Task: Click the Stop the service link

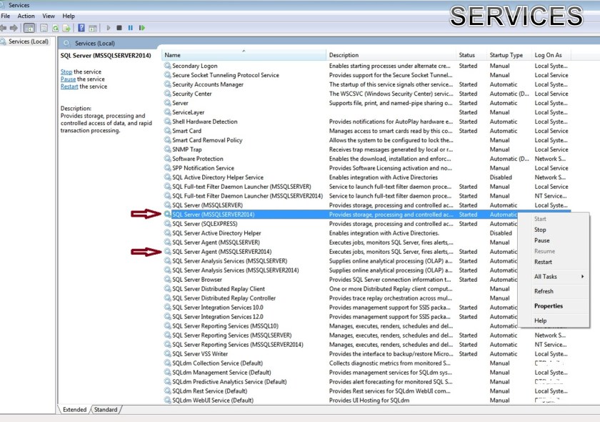Action: [66, 72]
